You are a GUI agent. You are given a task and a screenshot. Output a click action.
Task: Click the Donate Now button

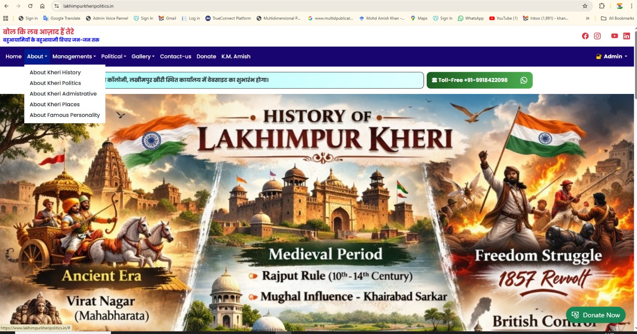tap(596, 315)
